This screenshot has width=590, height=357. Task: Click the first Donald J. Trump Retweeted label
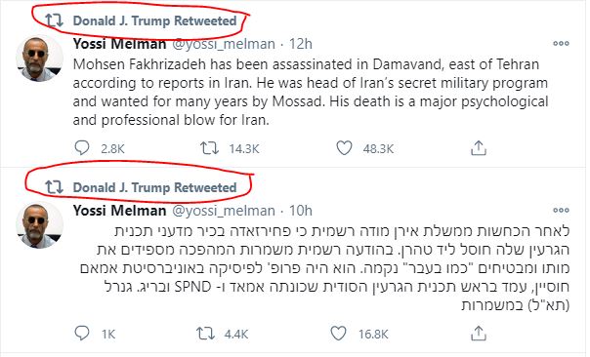[x=154, y=20]
